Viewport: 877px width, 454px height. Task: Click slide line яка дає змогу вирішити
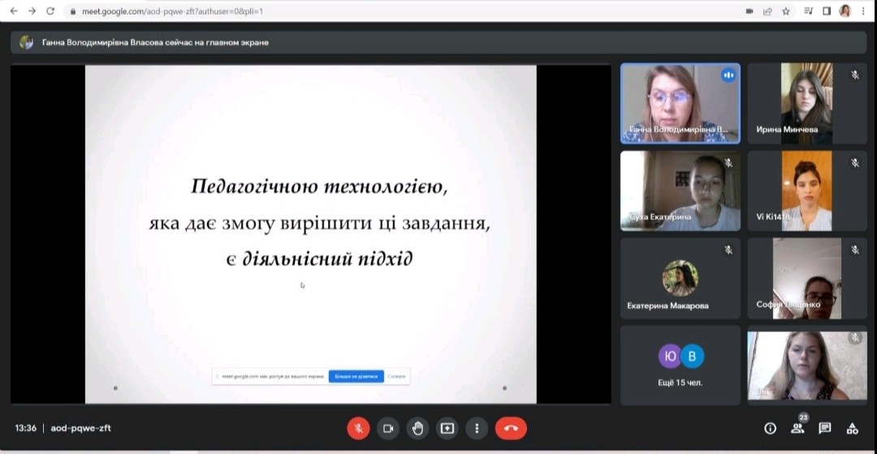click(319, 223)
